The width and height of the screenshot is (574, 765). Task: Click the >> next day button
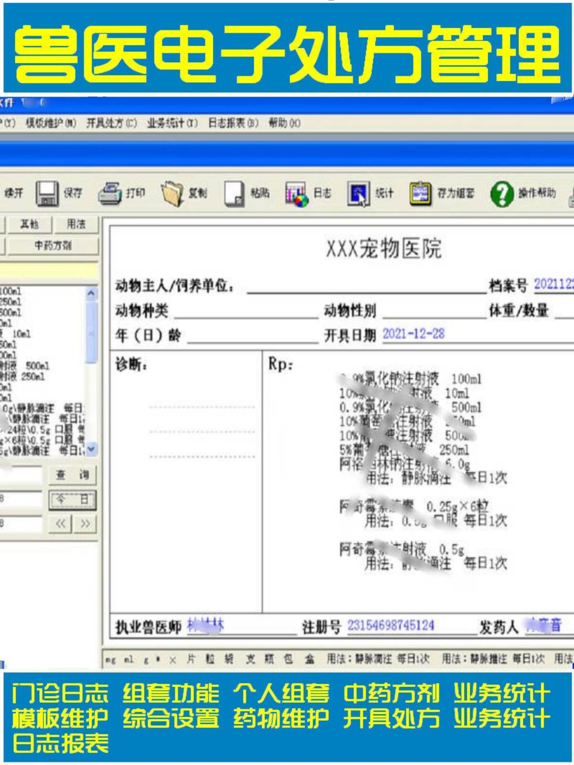(85, 524)
